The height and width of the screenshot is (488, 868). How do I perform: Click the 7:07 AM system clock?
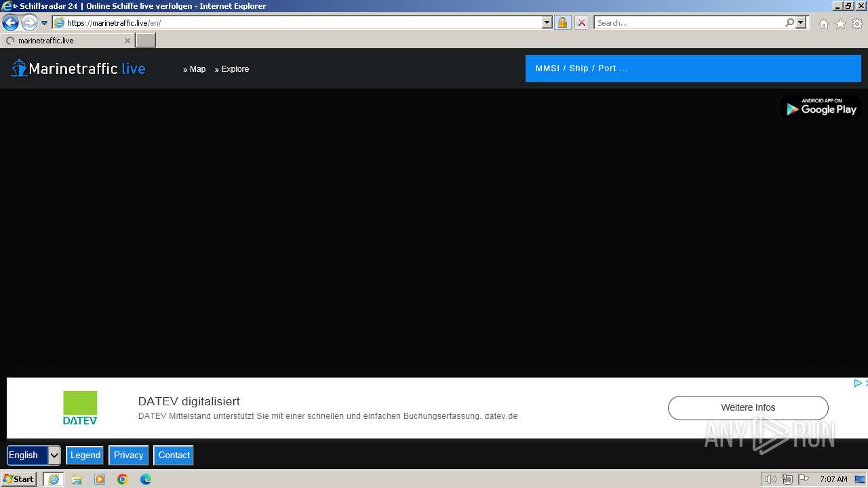[x=833, y=479]
